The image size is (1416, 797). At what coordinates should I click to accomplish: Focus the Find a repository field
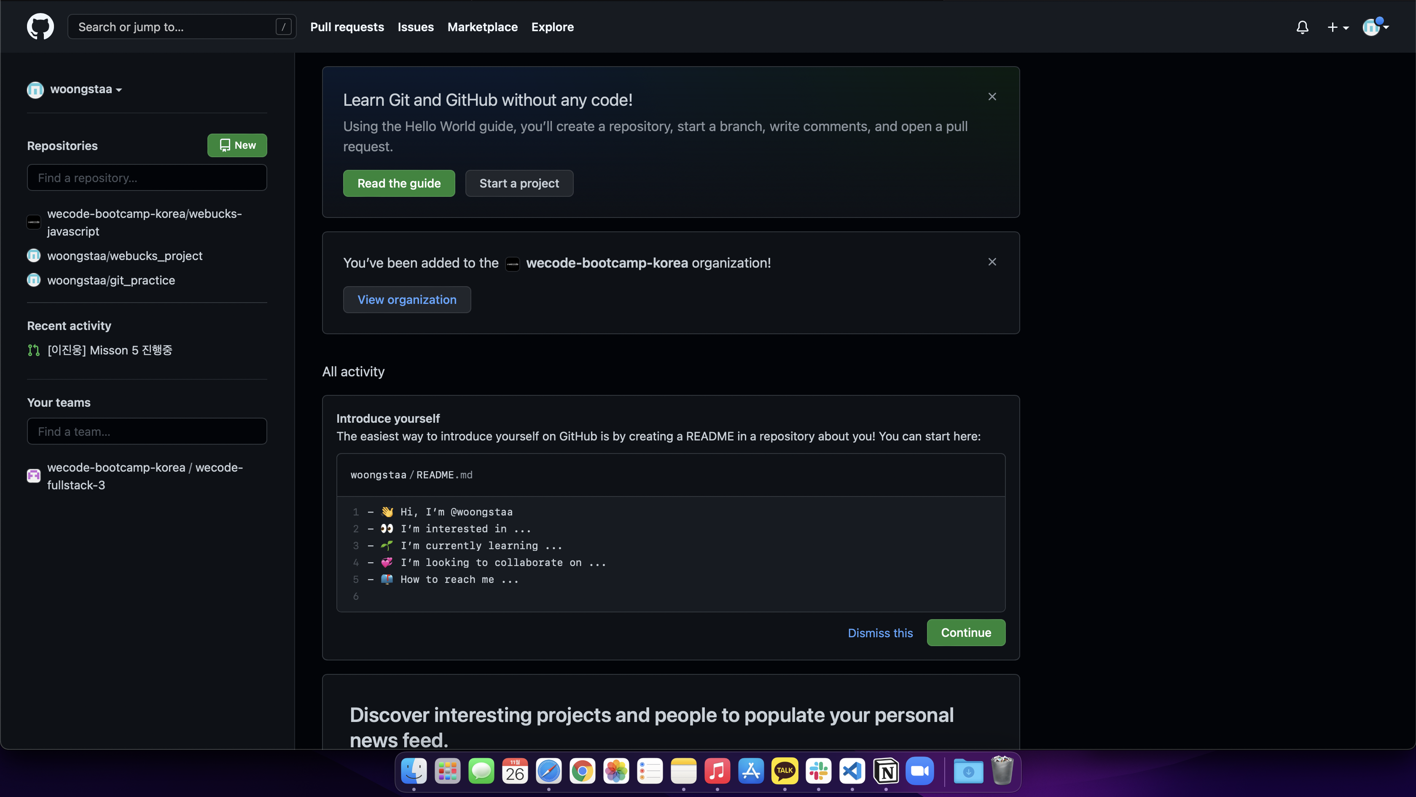147,177
